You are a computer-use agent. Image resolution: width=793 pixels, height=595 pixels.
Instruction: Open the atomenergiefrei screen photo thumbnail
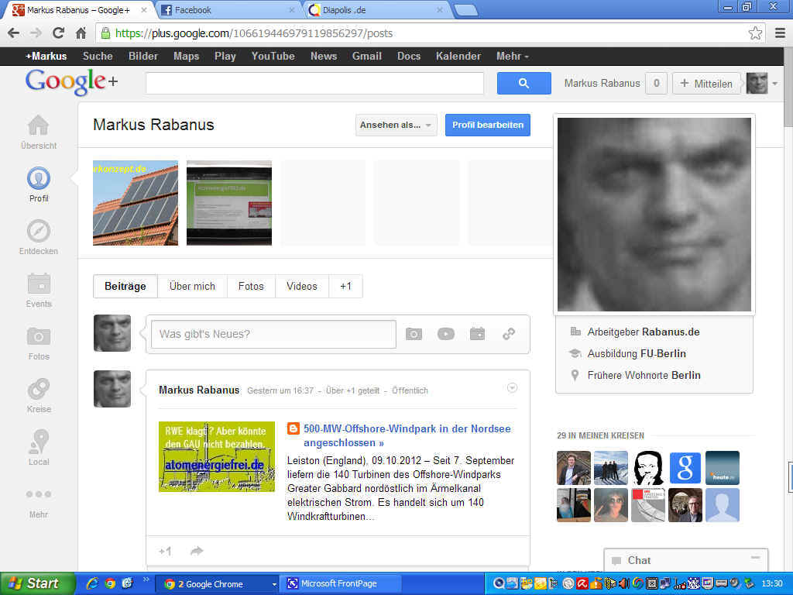229,203
